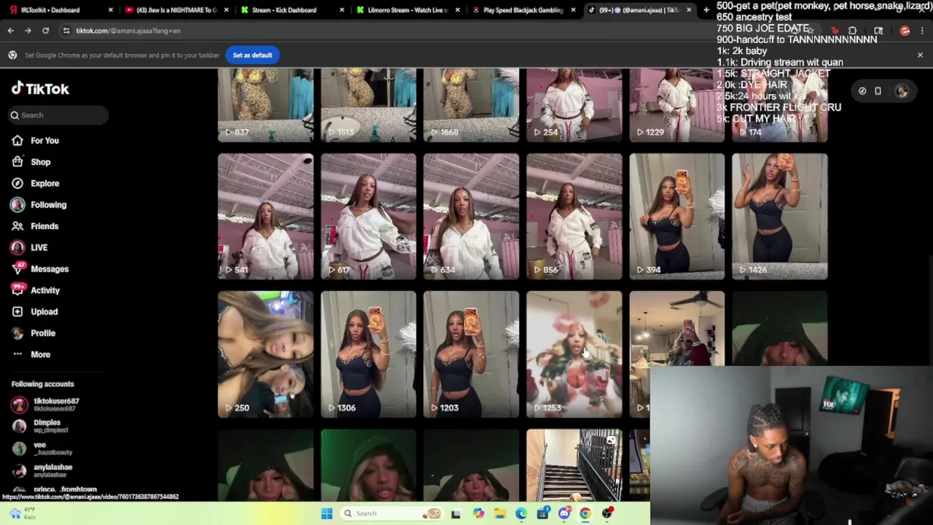933x525 pixels.
Task: Open the More options dots icon
Action: (x=17, y=354)
